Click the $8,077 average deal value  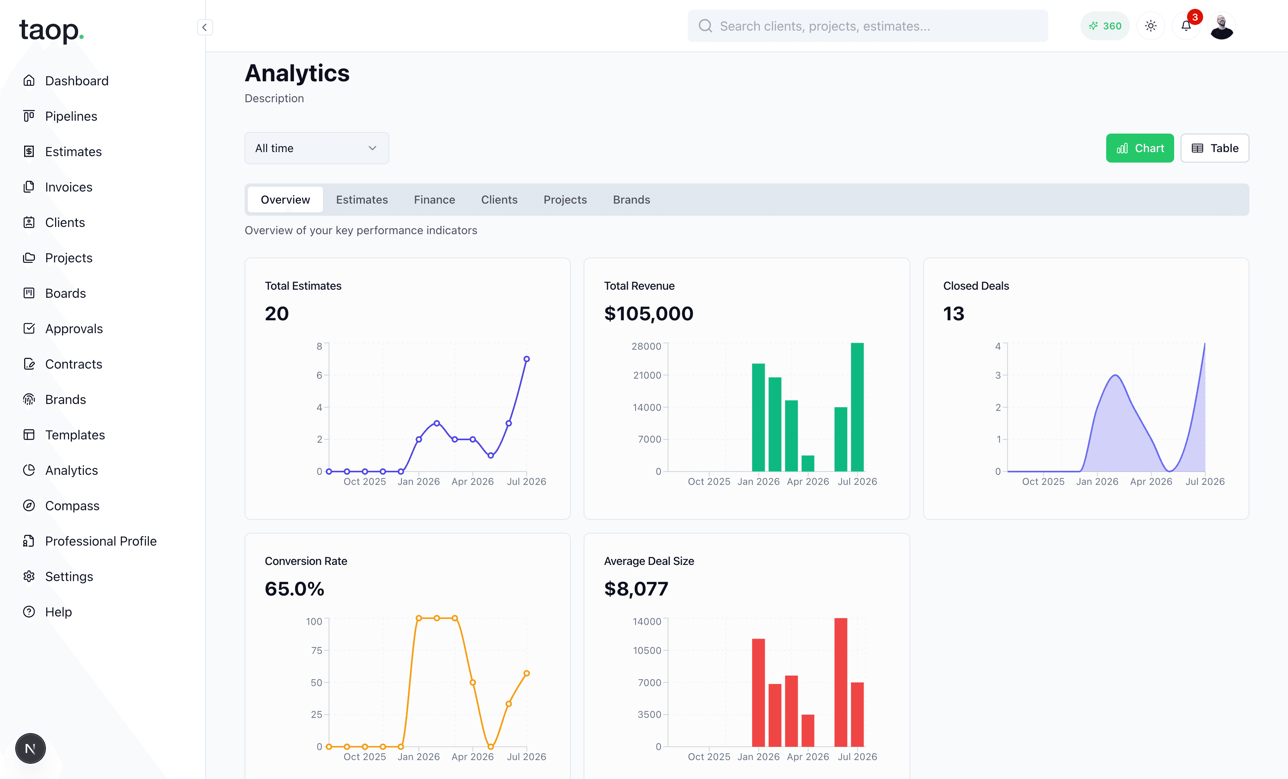pyautogui.click(x=636, y=589)
